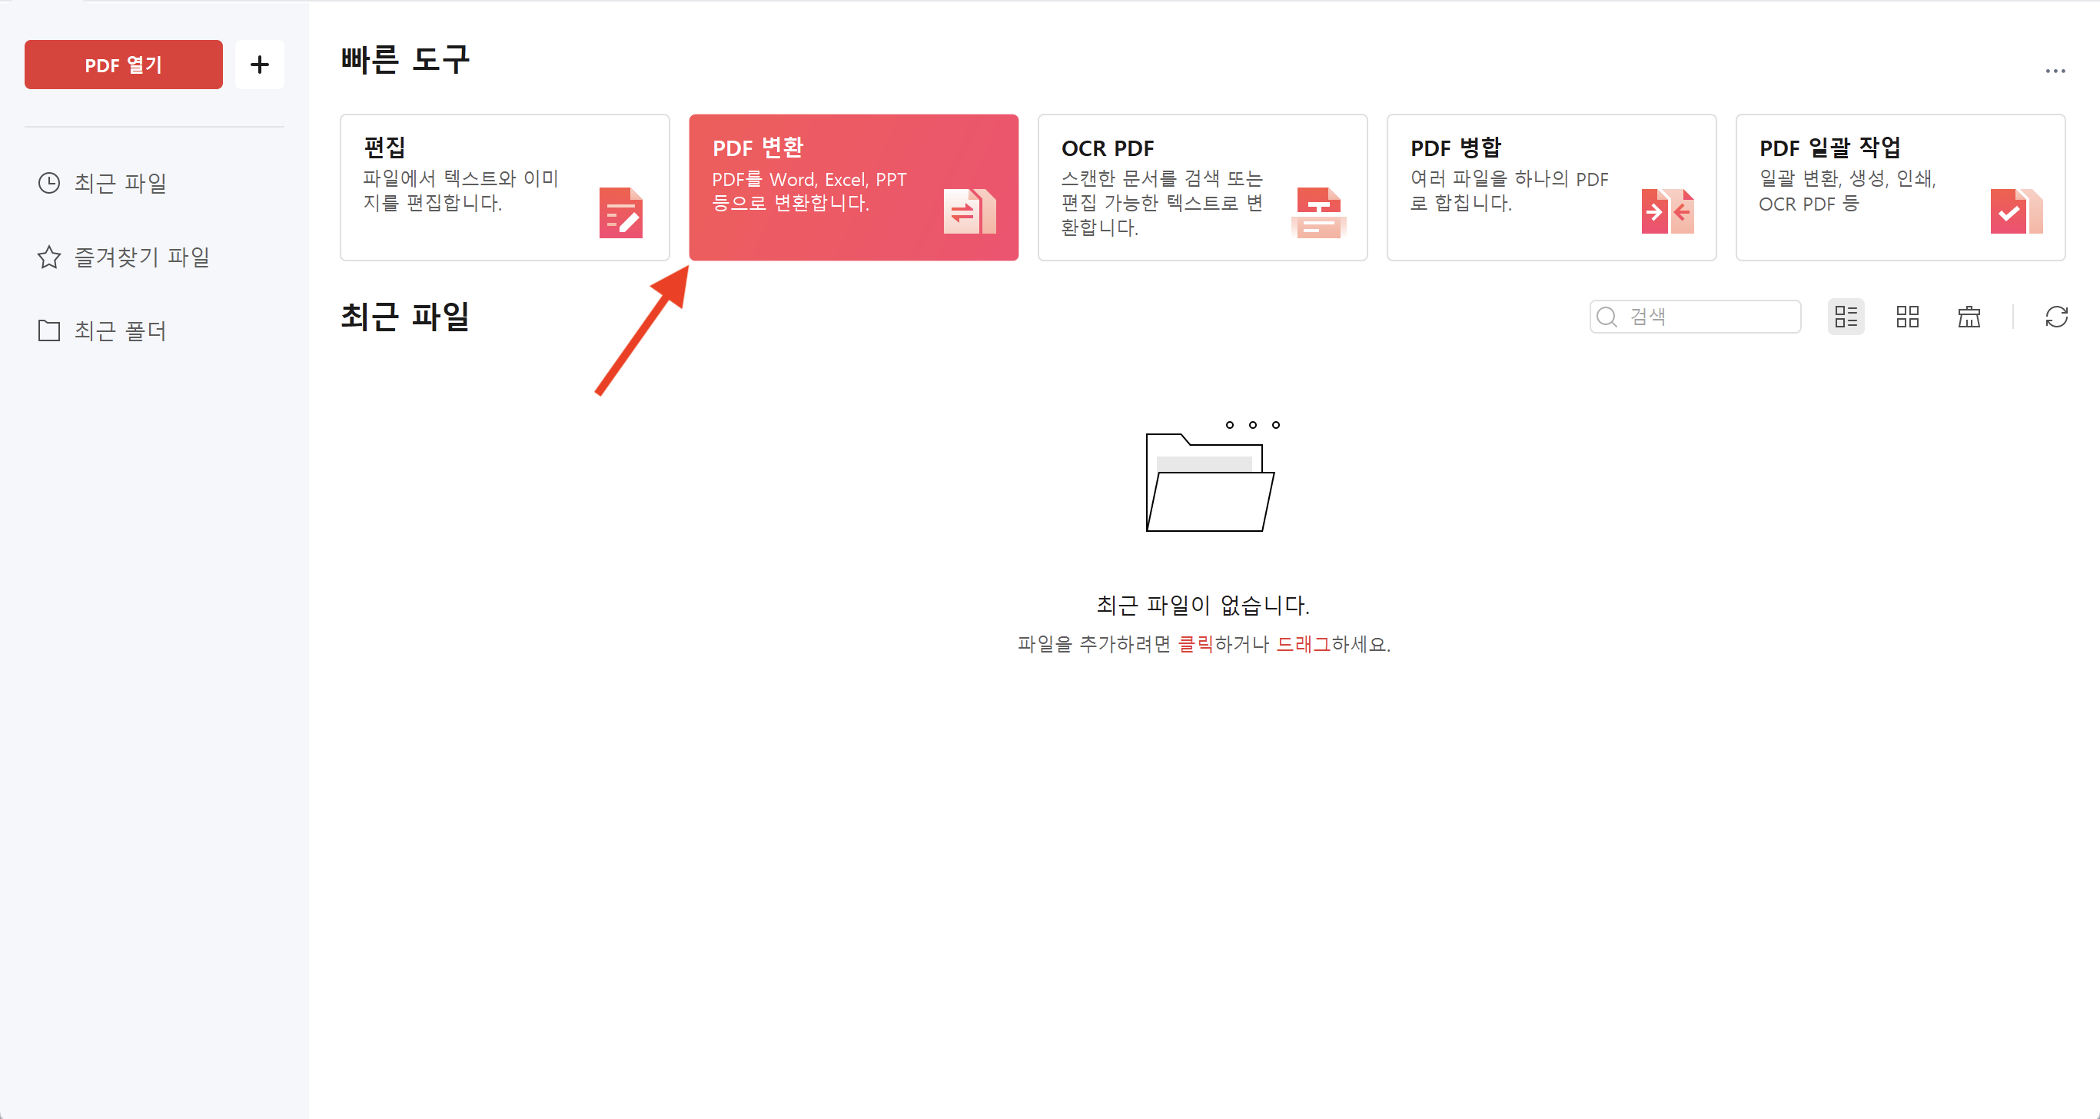Viewport: 2100px width, 1119px height.
Task: Click the PDF convert arrows icon
Action: click(969, 211)
